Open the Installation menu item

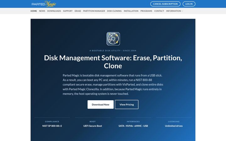131,11
